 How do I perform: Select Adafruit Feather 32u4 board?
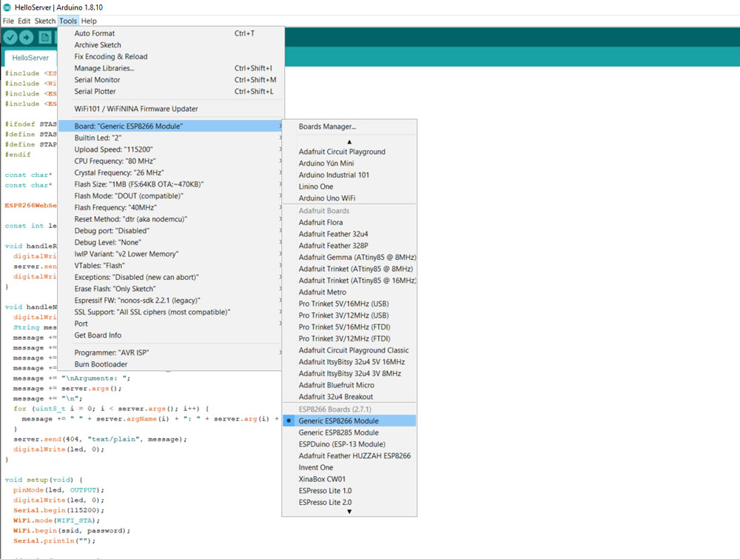(349, 234)
